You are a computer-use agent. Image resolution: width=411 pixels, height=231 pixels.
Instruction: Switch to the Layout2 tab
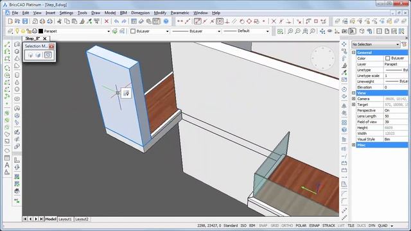(x=82, y=219)
